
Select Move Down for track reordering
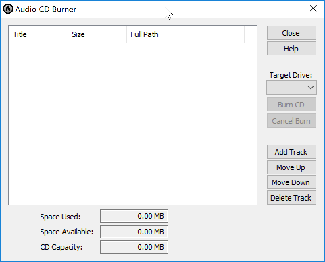[291, 182]
